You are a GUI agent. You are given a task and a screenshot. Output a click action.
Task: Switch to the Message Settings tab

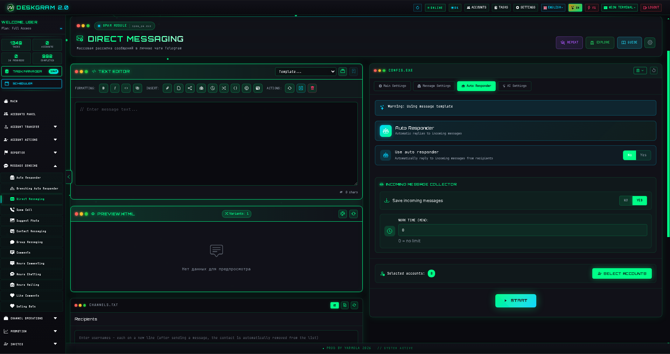[434, 86]
